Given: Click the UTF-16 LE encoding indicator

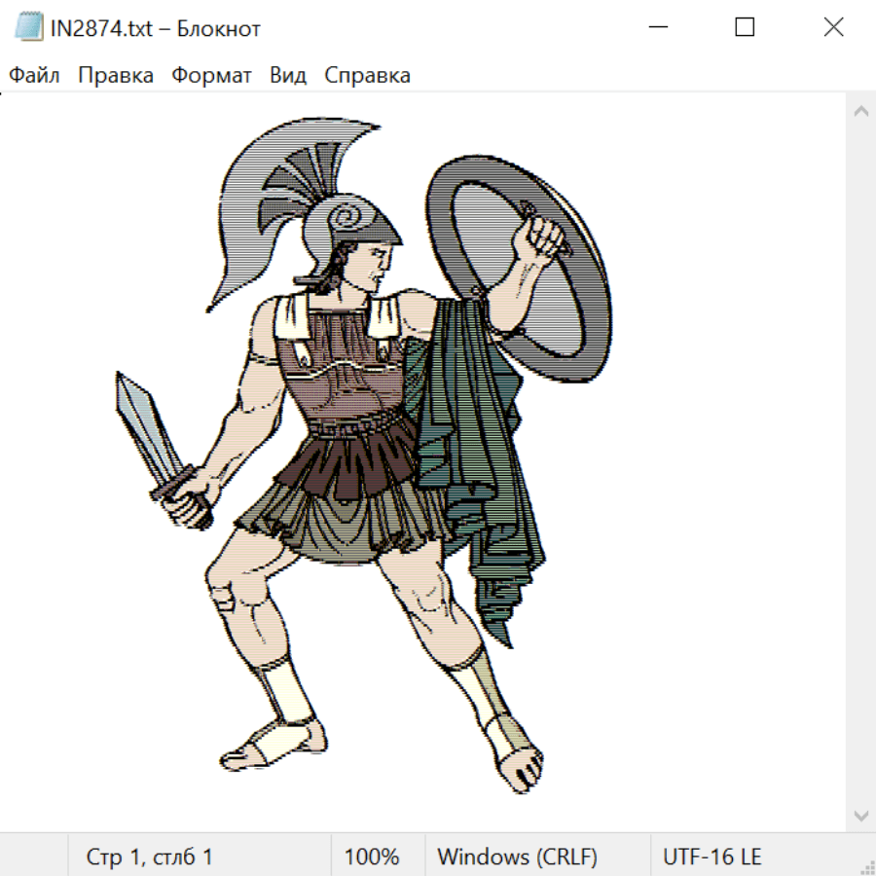Looking at the screenshot, I should coord(712,857).
